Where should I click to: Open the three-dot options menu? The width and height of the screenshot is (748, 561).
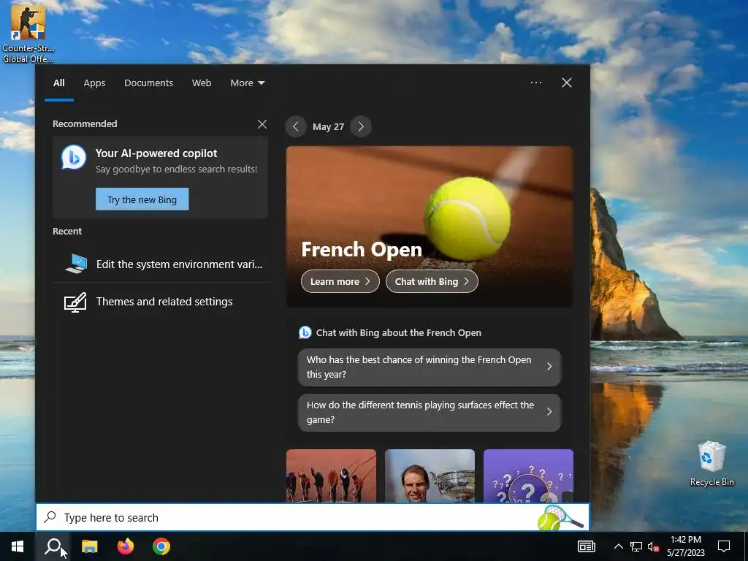click(536, 83)
